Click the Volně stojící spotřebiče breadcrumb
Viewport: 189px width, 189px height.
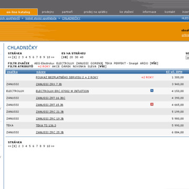41,18
